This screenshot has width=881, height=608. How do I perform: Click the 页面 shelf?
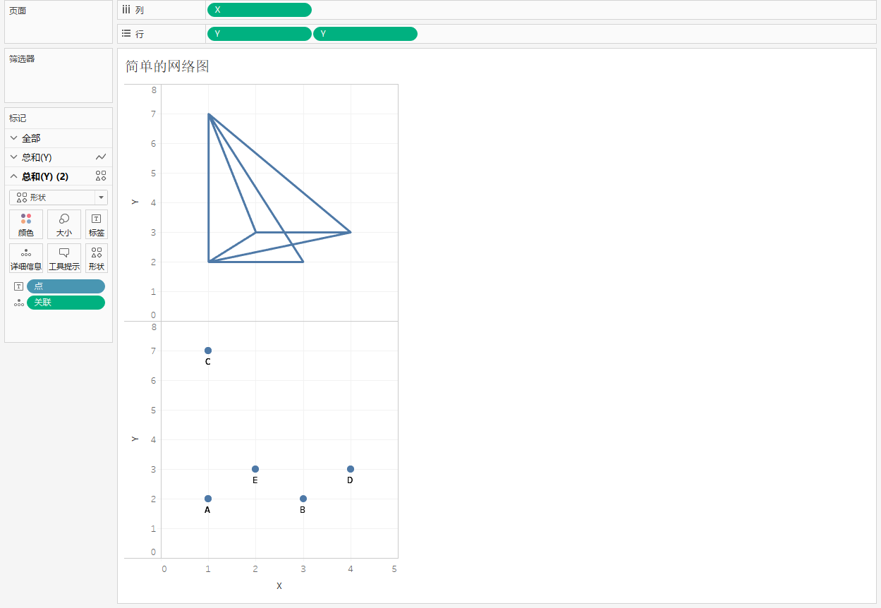click(x=59, y=23)
